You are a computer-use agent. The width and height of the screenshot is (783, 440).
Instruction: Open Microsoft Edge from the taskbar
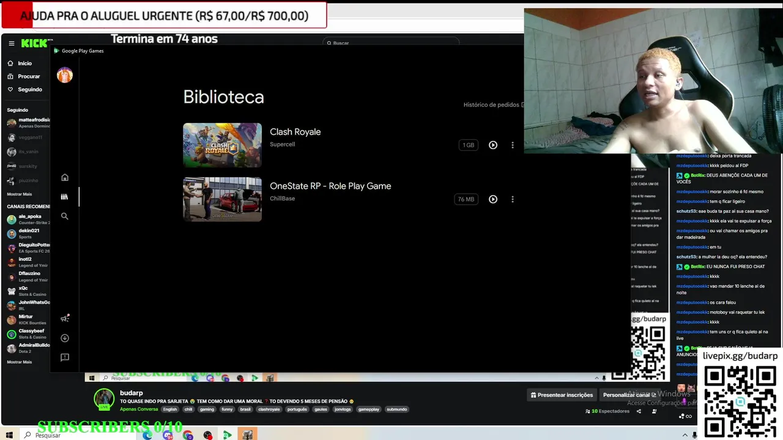147,435
